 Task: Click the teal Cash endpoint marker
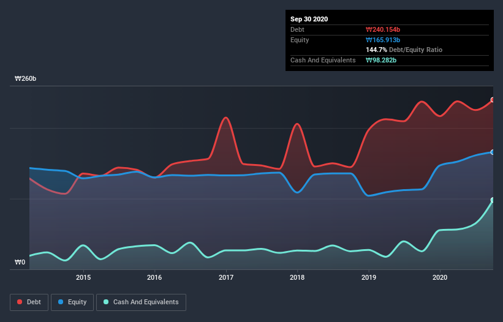(493, 200)
